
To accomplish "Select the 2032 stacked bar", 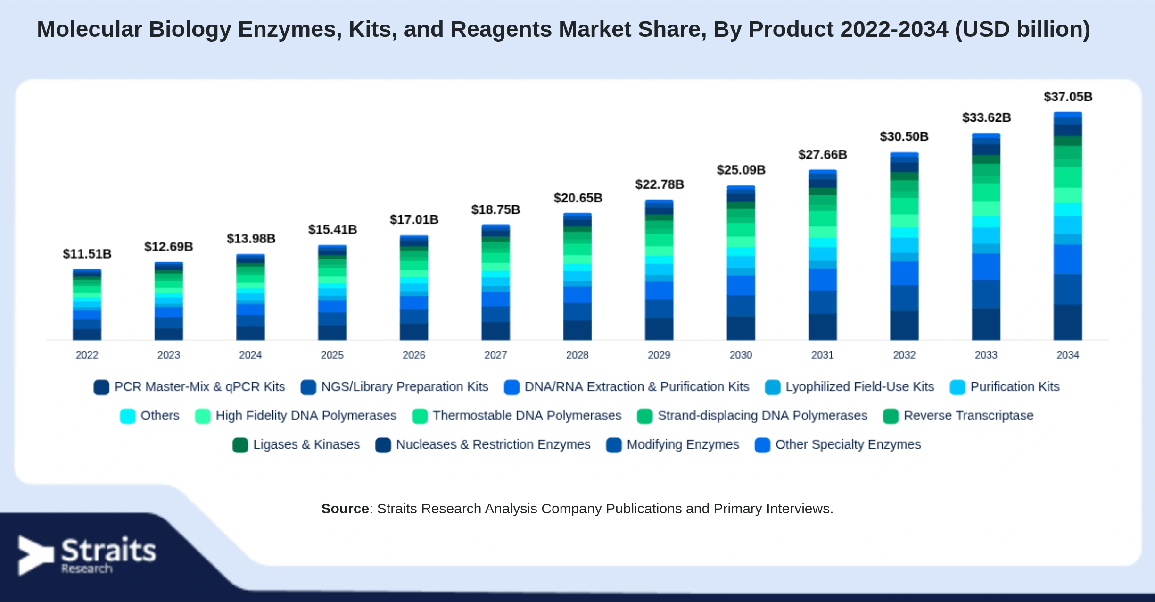I will tap(904, 246).
